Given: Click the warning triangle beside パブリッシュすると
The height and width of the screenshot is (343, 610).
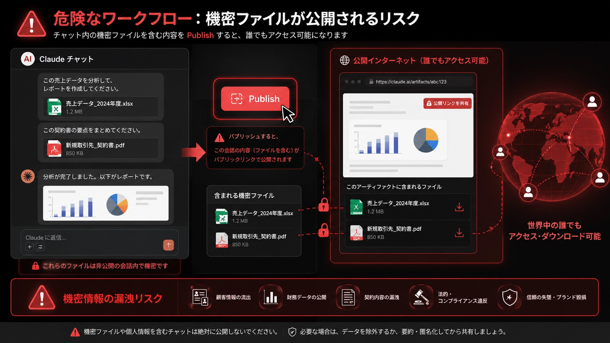Looking at the screenshot, I should tap(219, 138).
